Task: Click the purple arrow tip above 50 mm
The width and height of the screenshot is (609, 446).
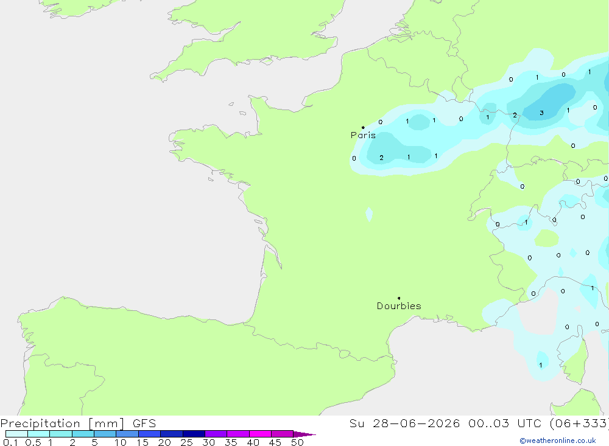Action: pos(304,434)
